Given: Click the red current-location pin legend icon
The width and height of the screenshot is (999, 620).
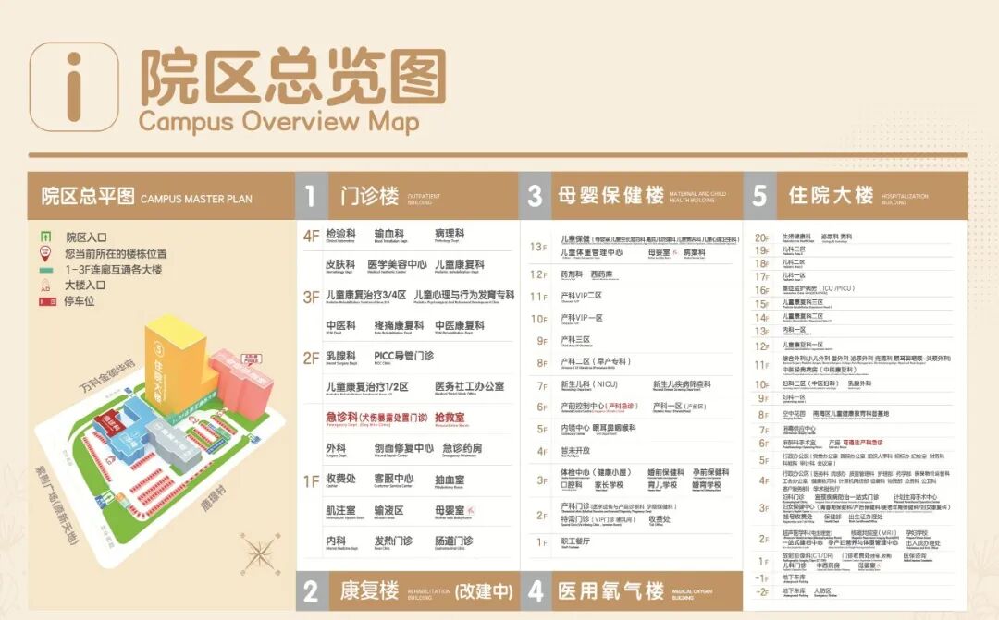Looking at the screenshot, I should point(45,253).
